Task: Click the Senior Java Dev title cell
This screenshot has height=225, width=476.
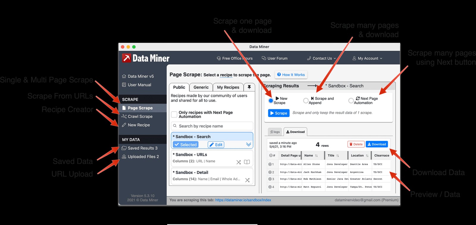Action: (337, 179)
